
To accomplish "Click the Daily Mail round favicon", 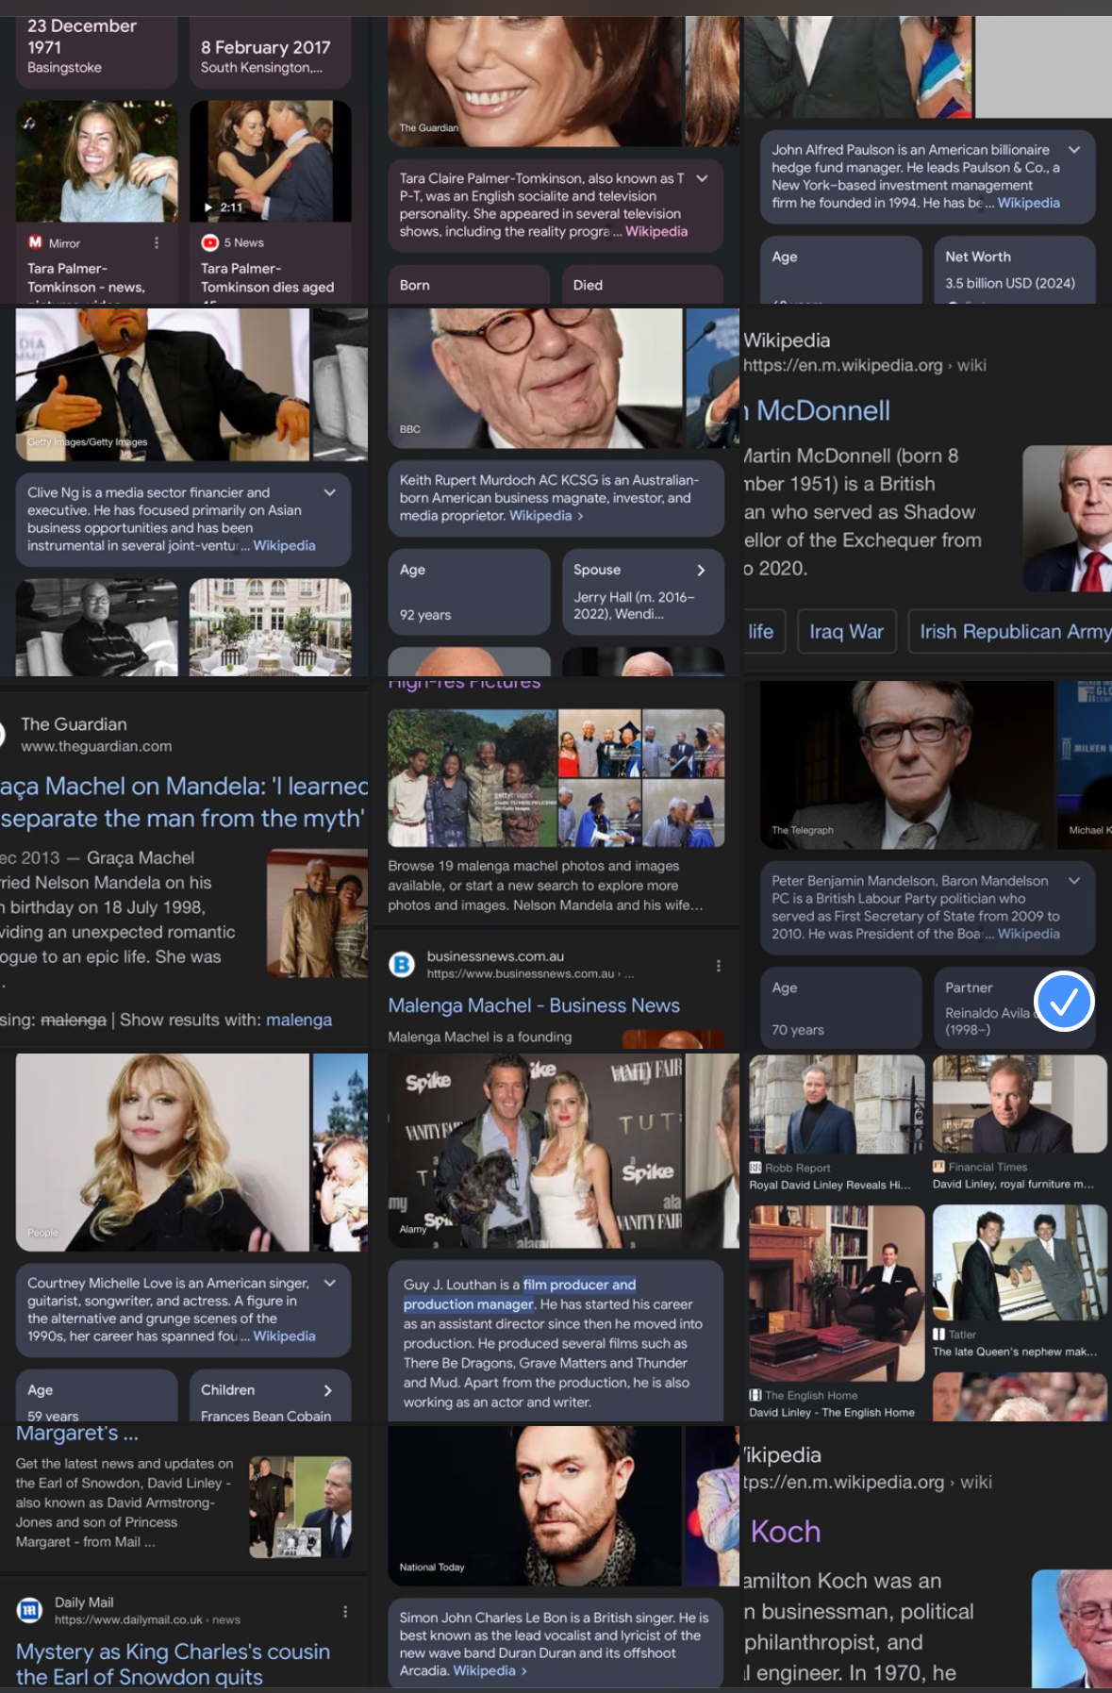I will pyautogui.click(x=29, y=1610).
